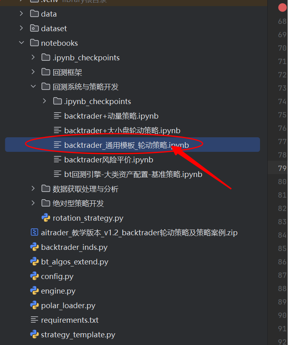Expand the 绝对型策略开发 folder
288x345 pixels.
coord(33,203)
